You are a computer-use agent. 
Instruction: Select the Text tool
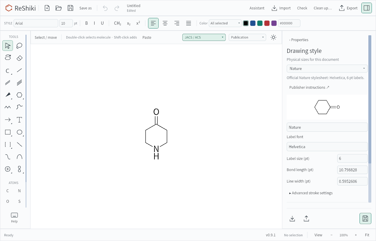19,120
